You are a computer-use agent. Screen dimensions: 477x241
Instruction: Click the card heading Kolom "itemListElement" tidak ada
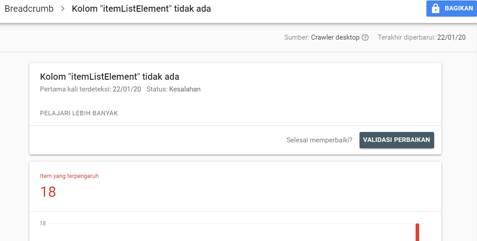110,77
